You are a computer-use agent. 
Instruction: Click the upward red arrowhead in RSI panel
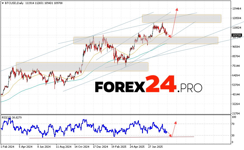[x=175, y=123]
